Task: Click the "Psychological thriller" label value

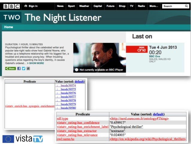Action: pyautogui.click(x=126, y=127)
